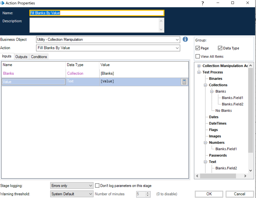The height and width of the screenshot is (198, 256).
Task: Click the Cancel button
Action: 239,194
